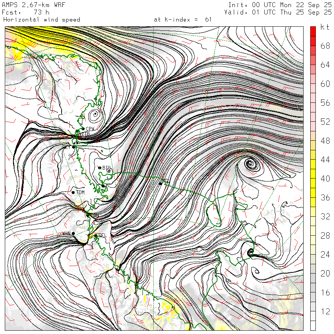Select the station dot beside PET label
Screen dimensions: 334x334
pos(74,147)
